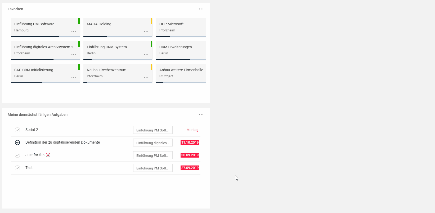
Task: Open Einführung digitales... project tag
Action: [x=153, y=143]
